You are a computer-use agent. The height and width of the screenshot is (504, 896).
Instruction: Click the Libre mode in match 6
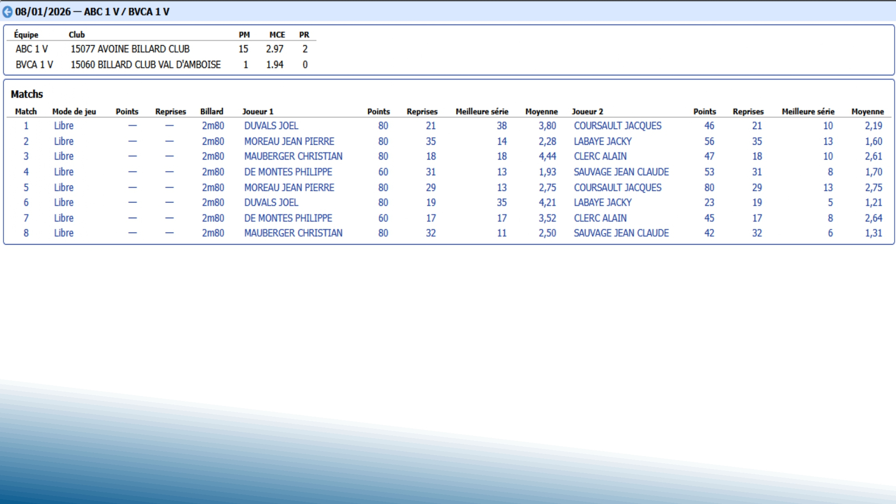tap(64, 203)
